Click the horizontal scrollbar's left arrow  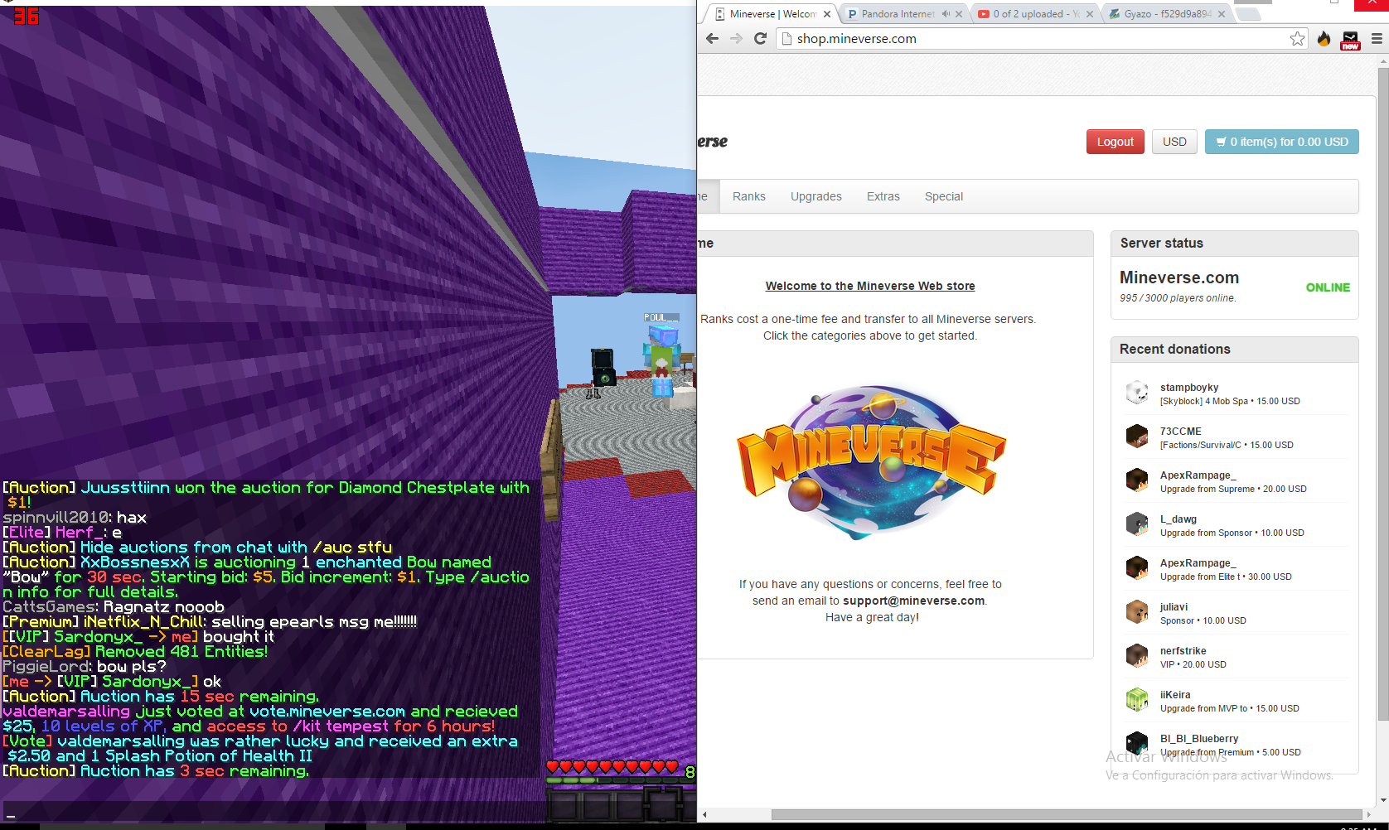[x=704, y=814]
